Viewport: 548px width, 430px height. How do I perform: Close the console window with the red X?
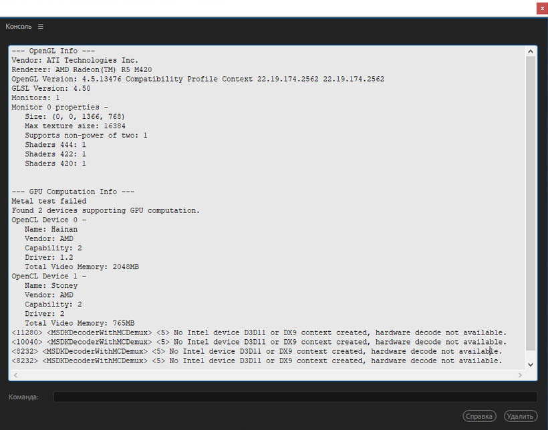pos(542,9)
